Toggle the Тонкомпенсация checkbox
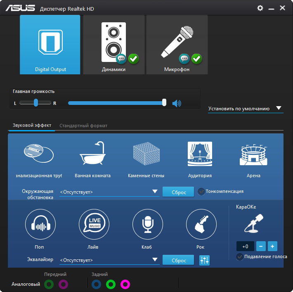This screenshot has height=292, width=293. (201, 192)
